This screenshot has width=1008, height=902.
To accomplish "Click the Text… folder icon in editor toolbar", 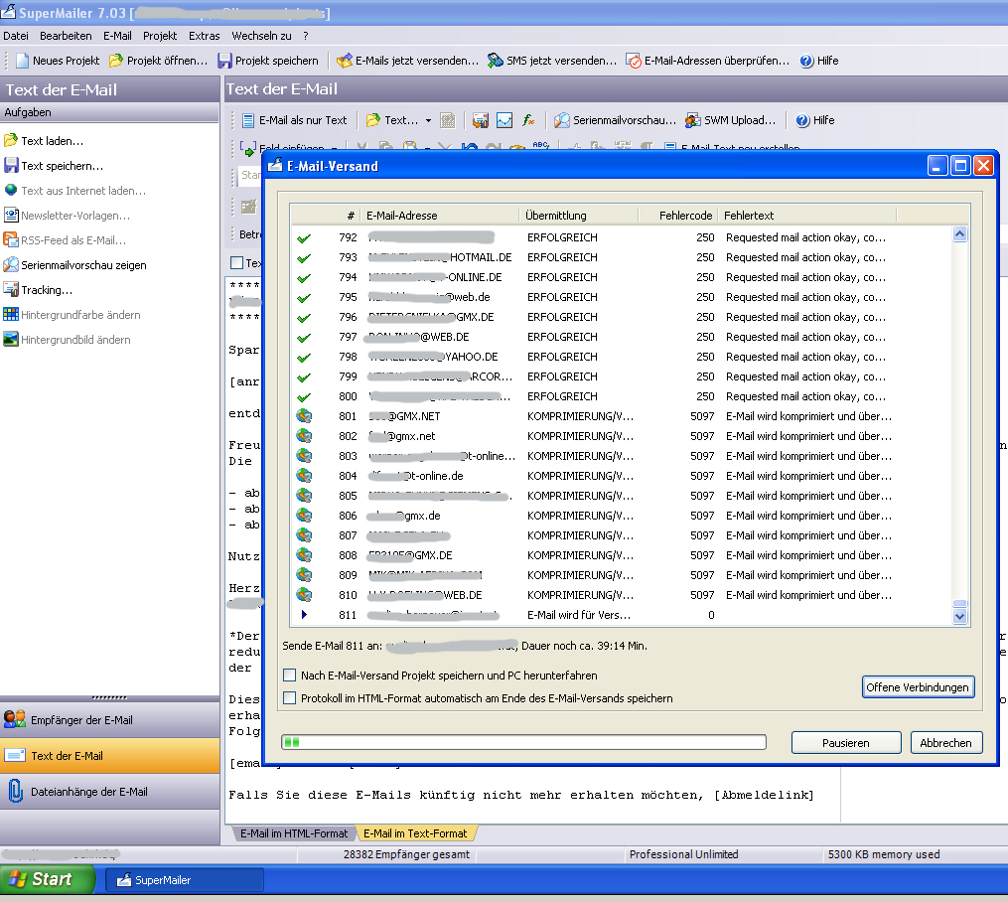I will click(372, 120).
